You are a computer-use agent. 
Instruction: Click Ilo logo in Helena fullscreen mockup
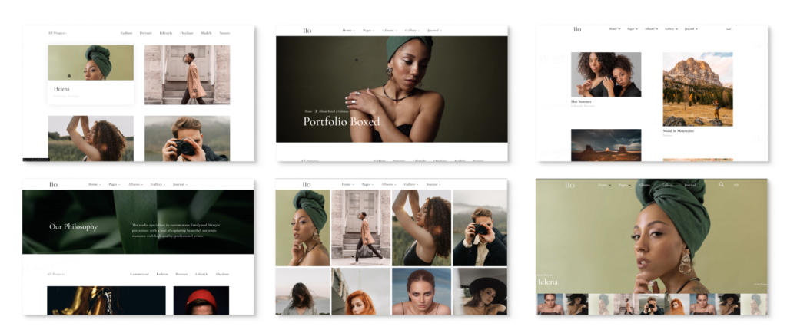coord(569,185)
